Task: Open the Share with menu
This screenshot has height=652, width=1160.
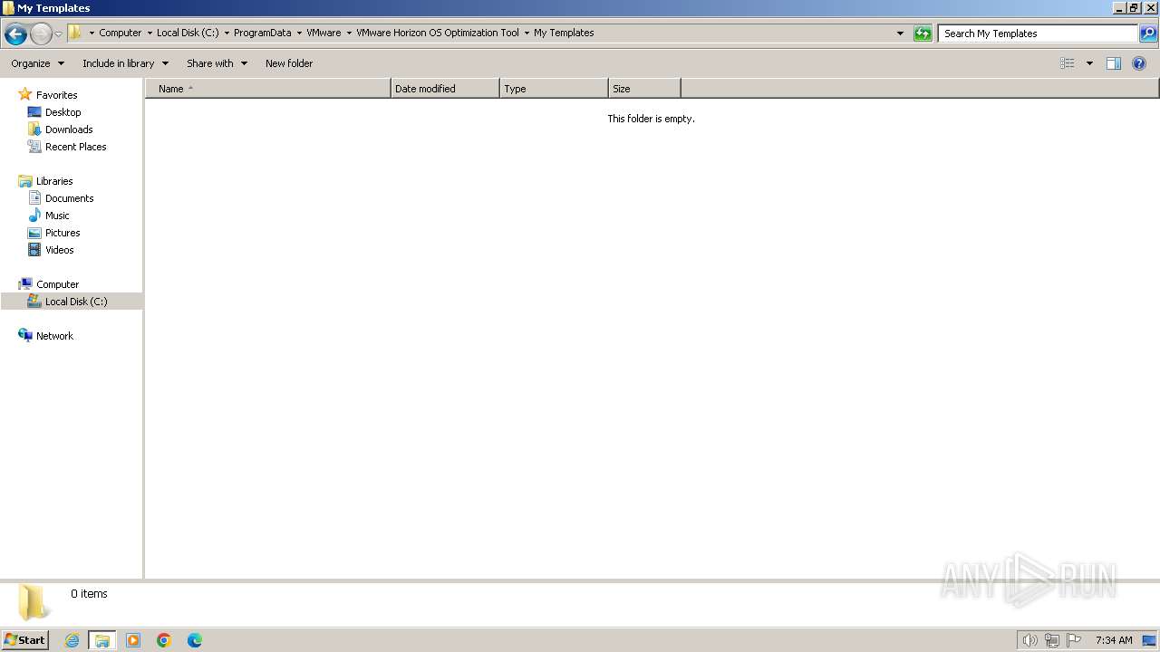Action: coord(217,63)
